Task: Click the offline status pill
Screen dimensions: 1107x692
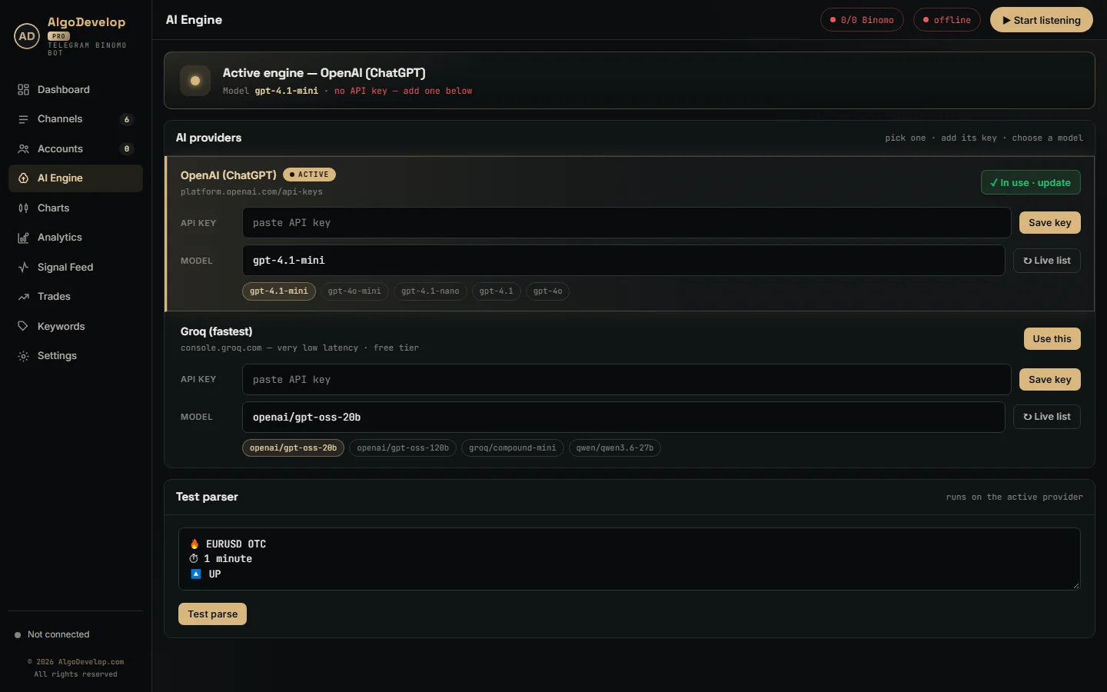Action: (x=947, y=20)
